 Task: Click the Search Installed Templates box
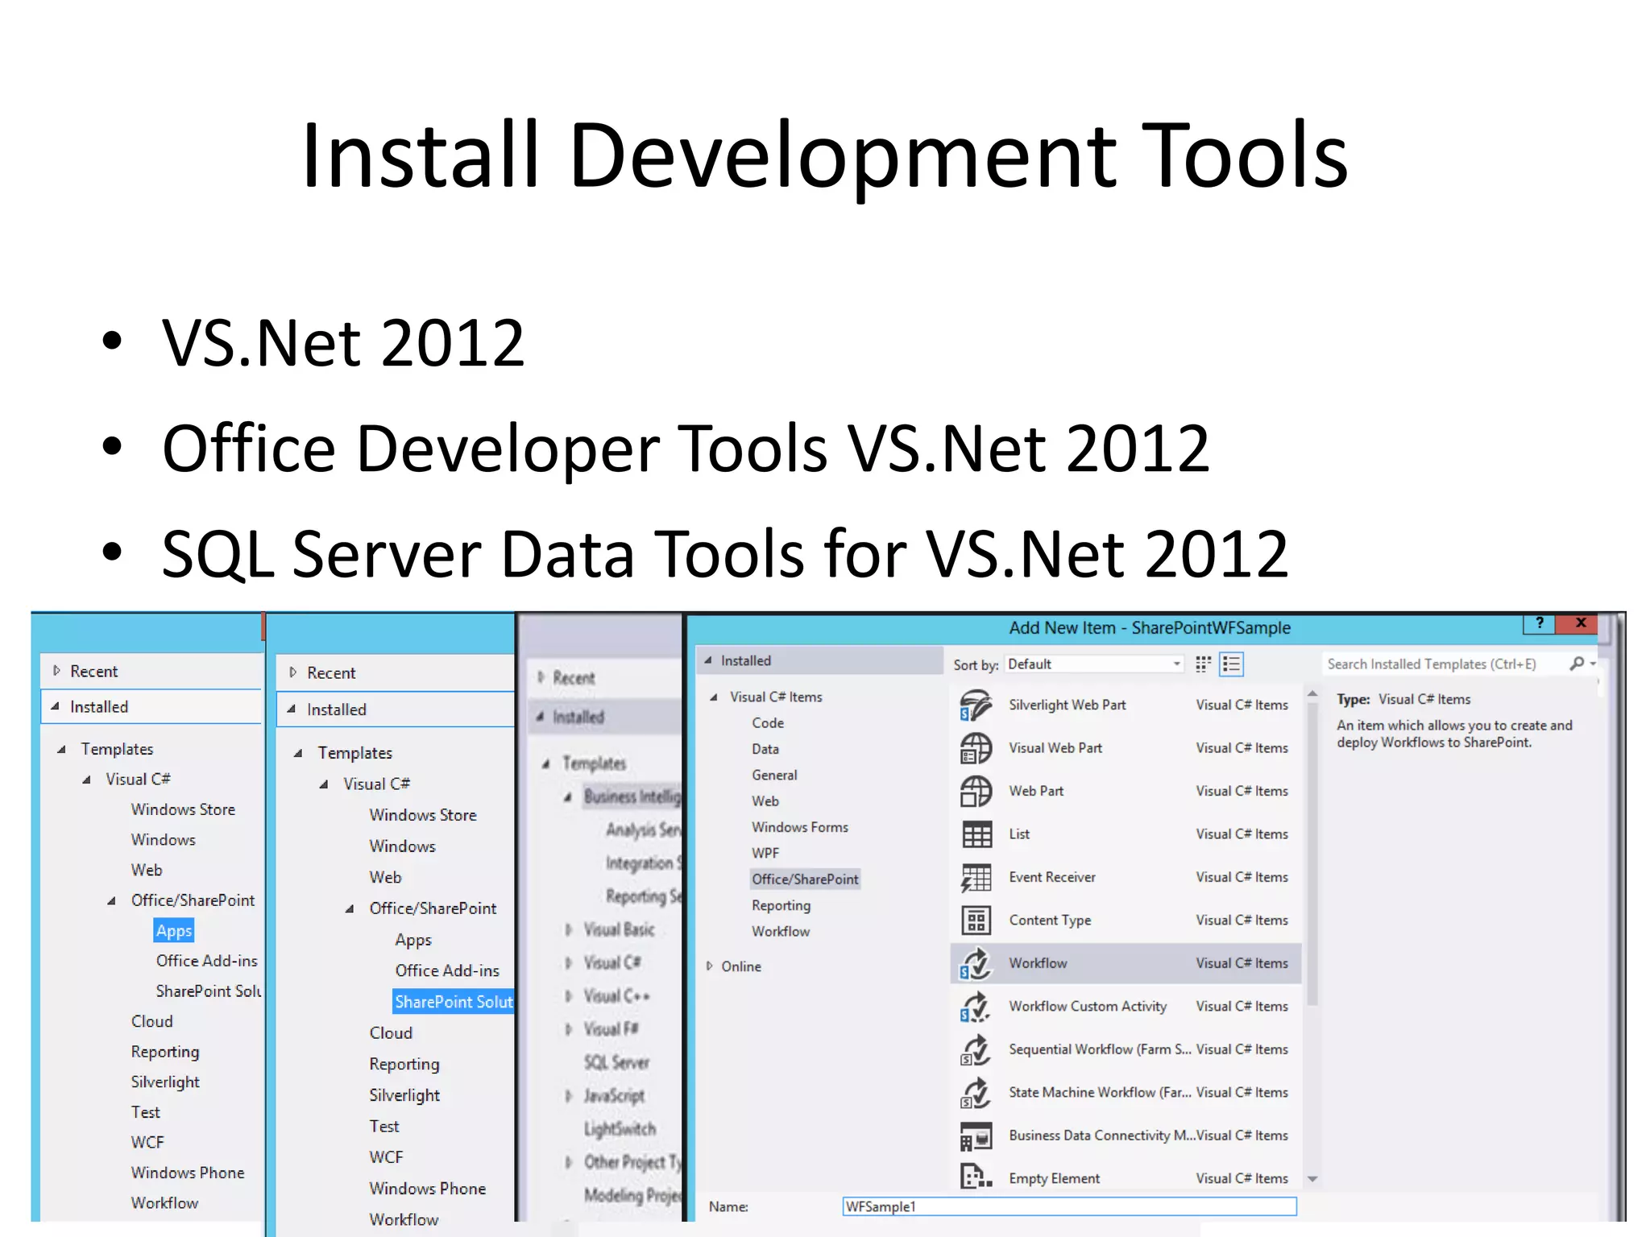point(1442,664)
